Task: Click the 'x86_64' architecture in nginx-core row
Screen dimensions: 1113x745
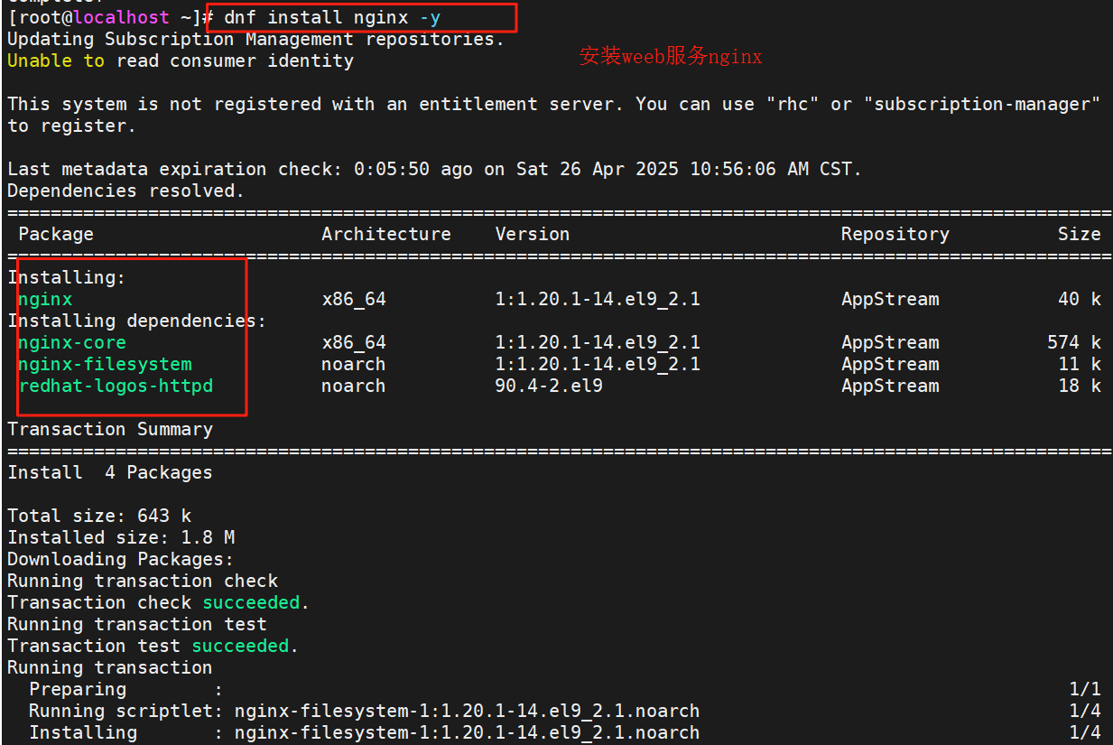Action: (354, 342)
